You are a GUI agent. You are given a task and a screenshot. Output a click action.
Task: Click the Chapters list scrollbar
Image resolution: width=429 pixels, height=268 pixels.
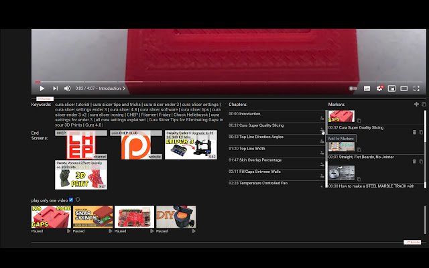coord(326,149)
